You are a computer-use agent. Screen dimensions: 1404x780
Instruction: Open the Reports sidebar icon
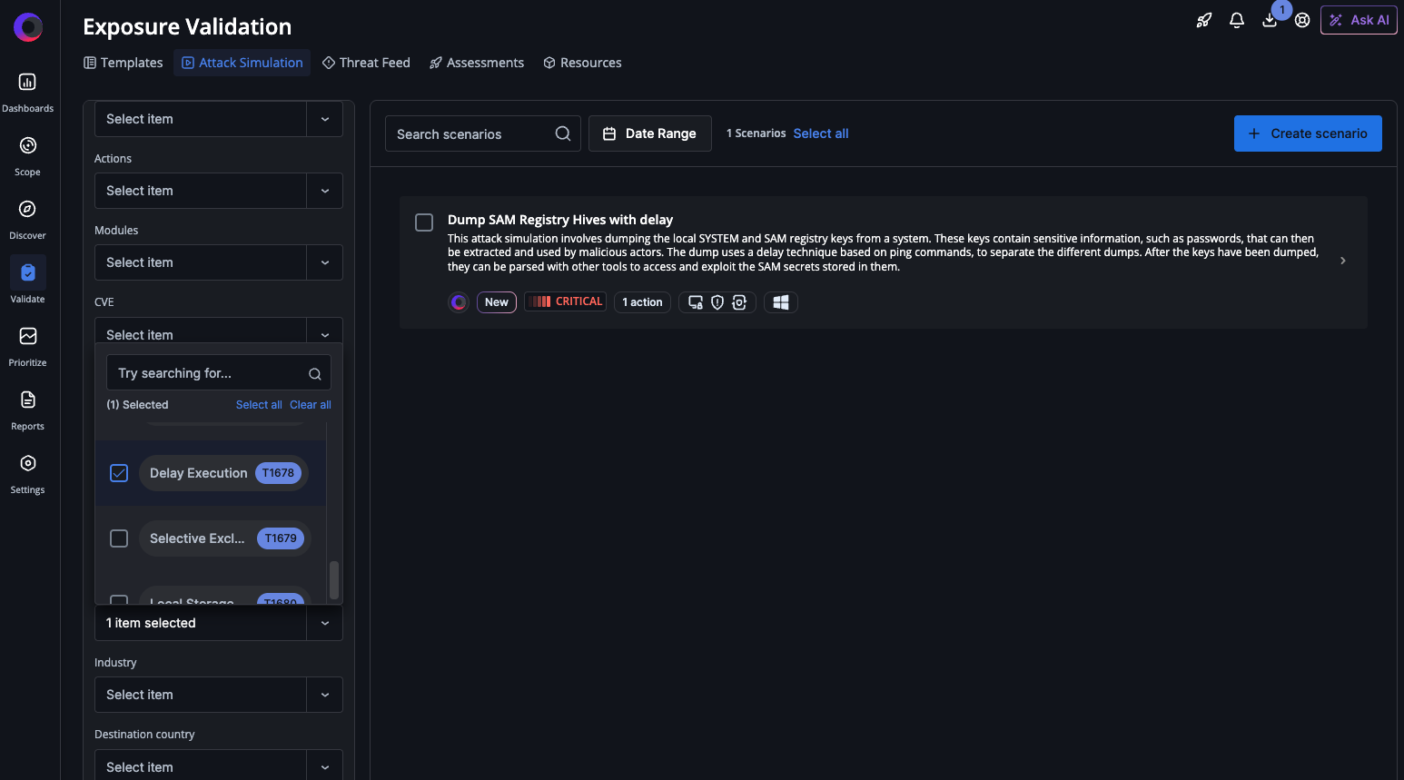[x=27, y=400]
